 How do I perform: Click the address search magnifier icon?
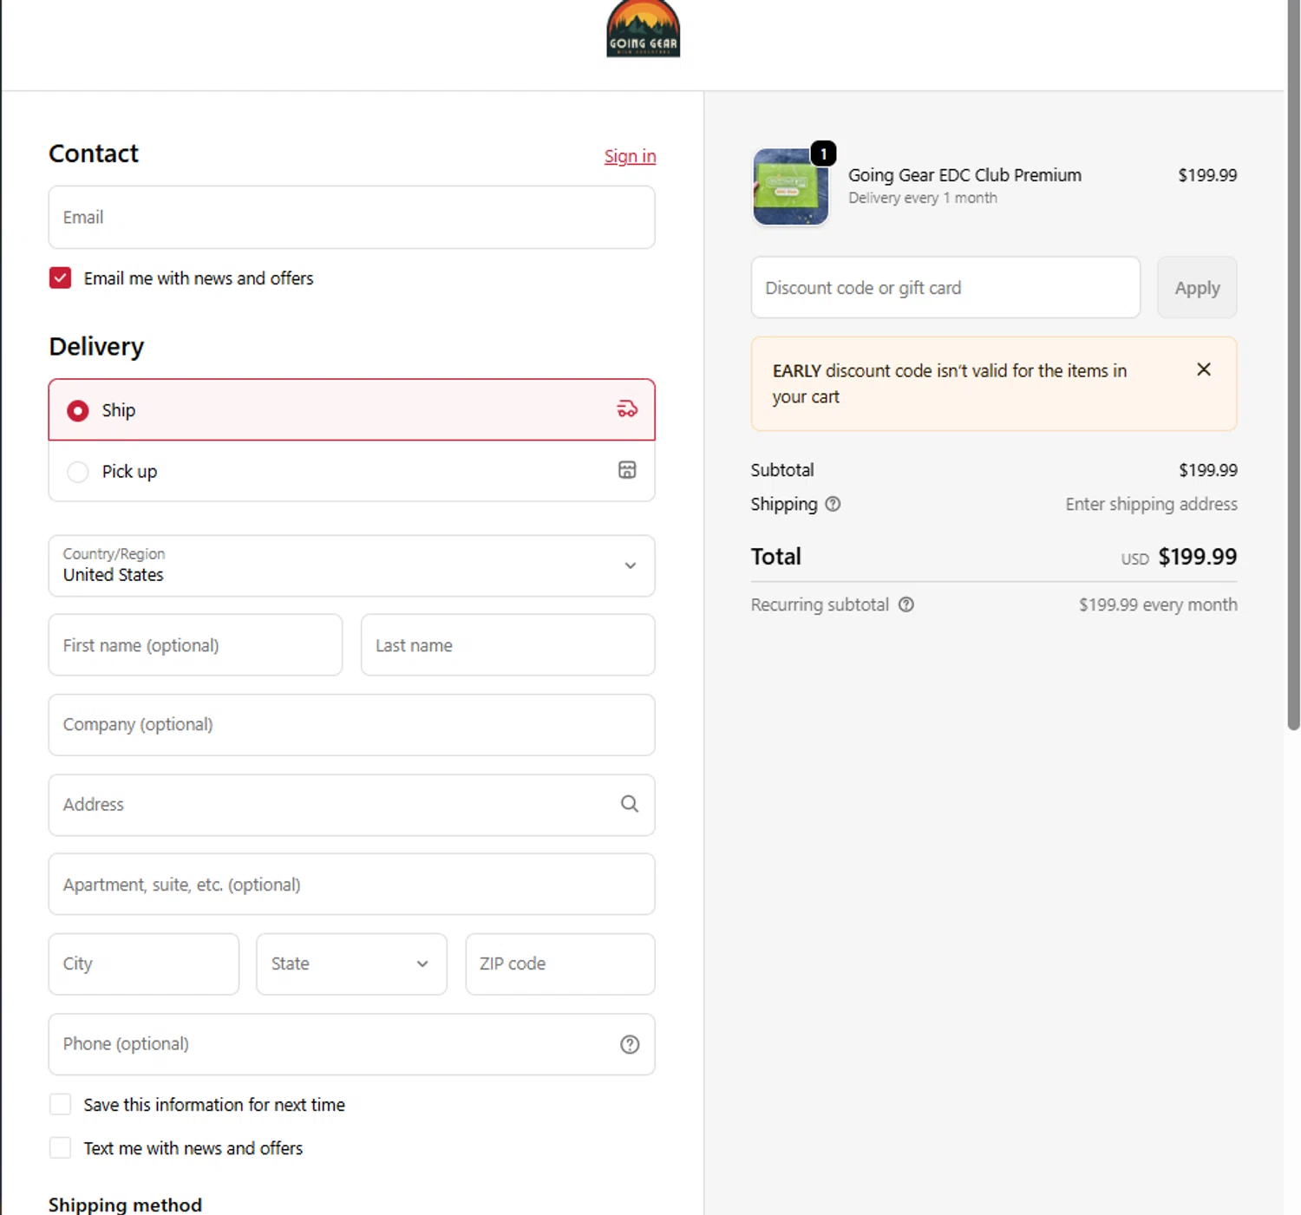tap(630, 804)
